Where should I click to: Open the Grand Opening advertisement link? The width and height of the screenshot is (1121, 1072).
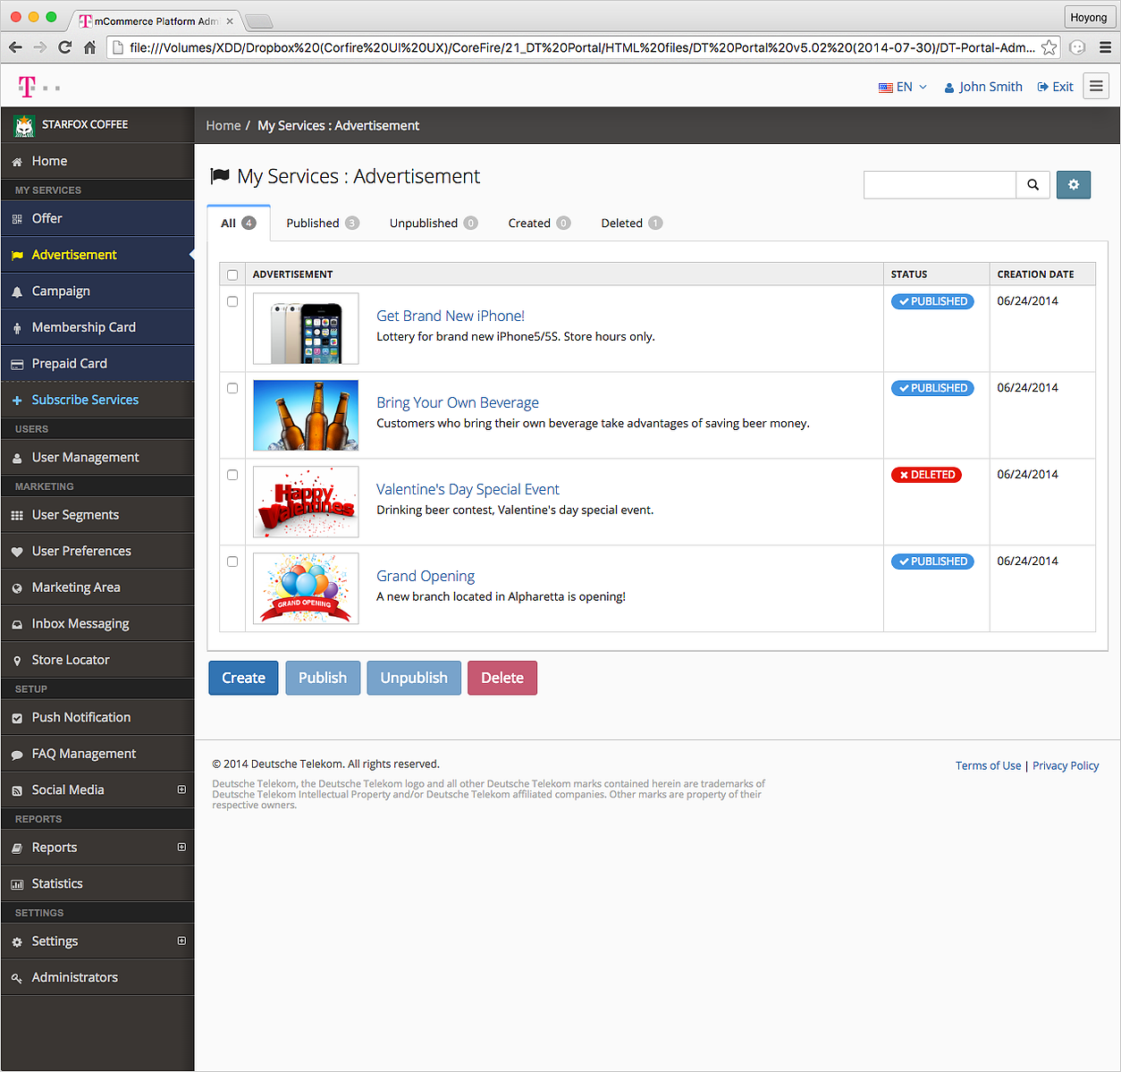[x=426, y=576]
